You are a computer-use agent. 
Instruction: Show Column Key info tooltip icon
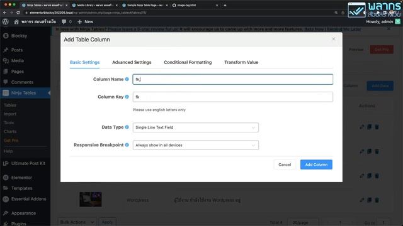click(127, 97)
